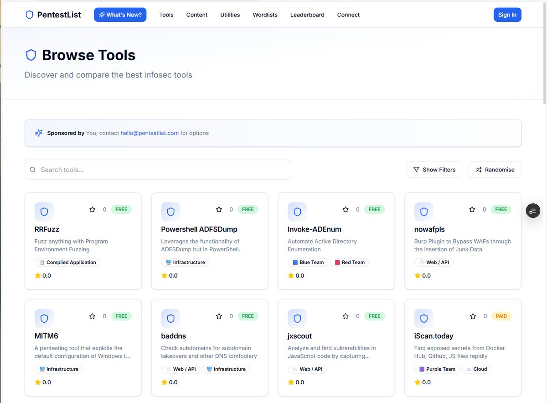Click the Infrastructure tag on baddns
Image resolution: width=547 pixels, height=403 pixels.
(226, 369)
